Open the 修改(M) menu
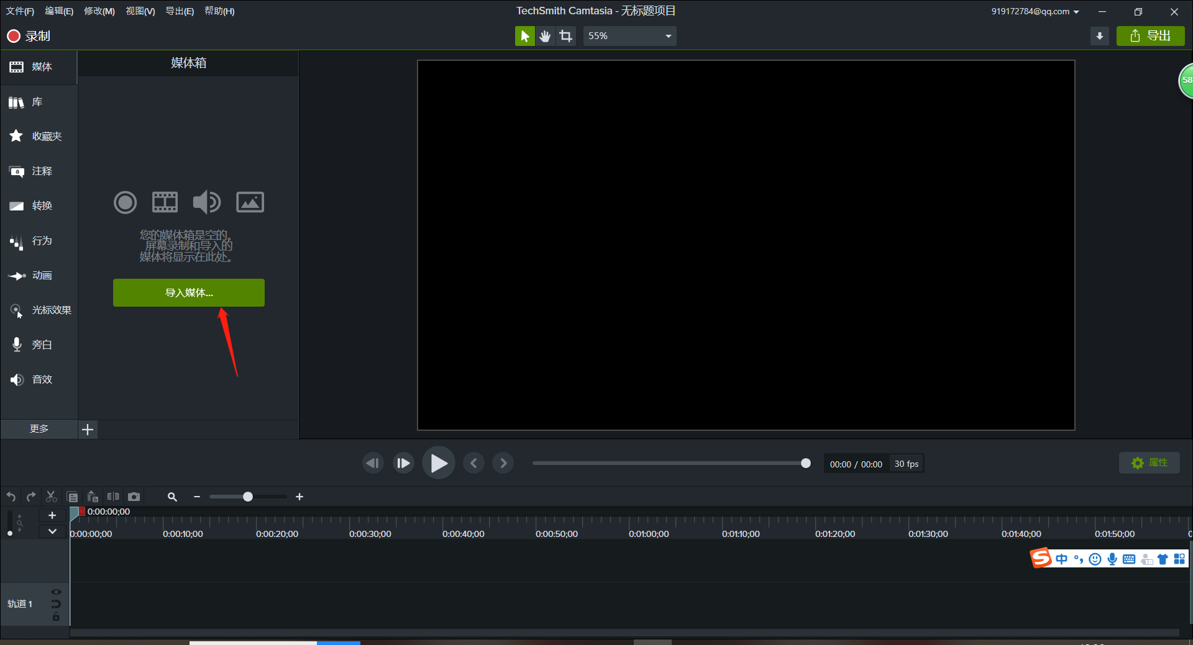Viewport: 1193px width, 645px height. point(99,11)
